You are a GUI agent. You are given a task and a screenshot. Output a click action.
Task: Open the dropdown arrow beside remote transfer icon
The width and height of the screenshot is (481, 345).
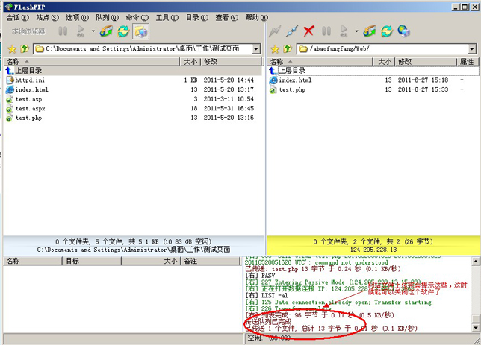point(356,31)
